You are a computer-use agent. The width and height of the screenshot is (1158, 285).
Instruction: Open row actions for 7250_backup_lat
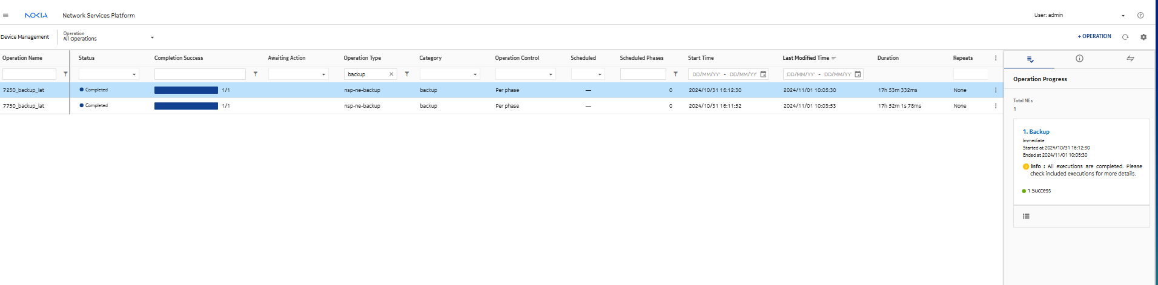pyautogui.click(x=995, y=90)
